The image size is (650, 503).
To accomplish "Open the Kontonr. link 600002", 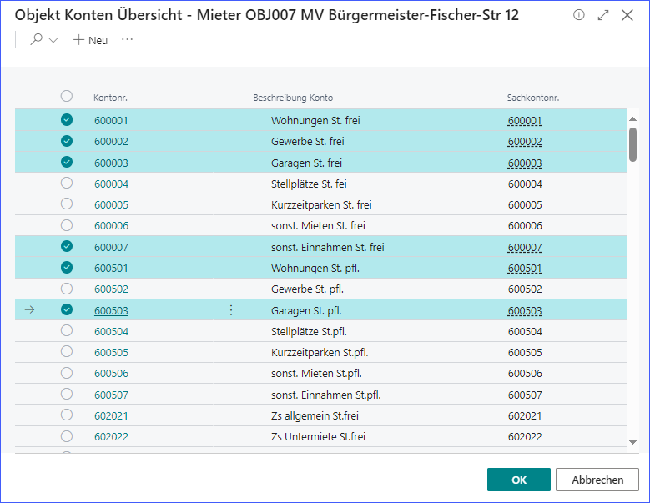I will [111, 142].
